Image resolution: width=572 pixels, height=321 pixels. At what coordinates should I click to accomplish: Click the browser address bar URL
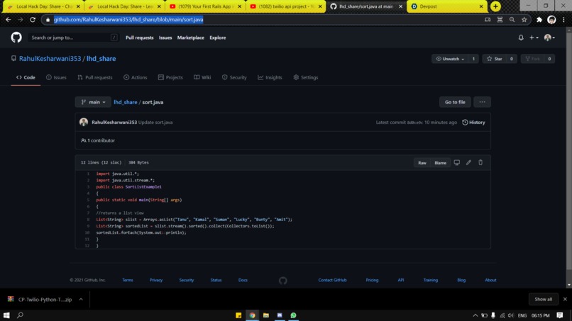128,20
